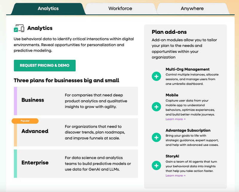Viewport: 239px width, 192px height.
Task: Click the StoryAI plus icon
Action: 156,165
